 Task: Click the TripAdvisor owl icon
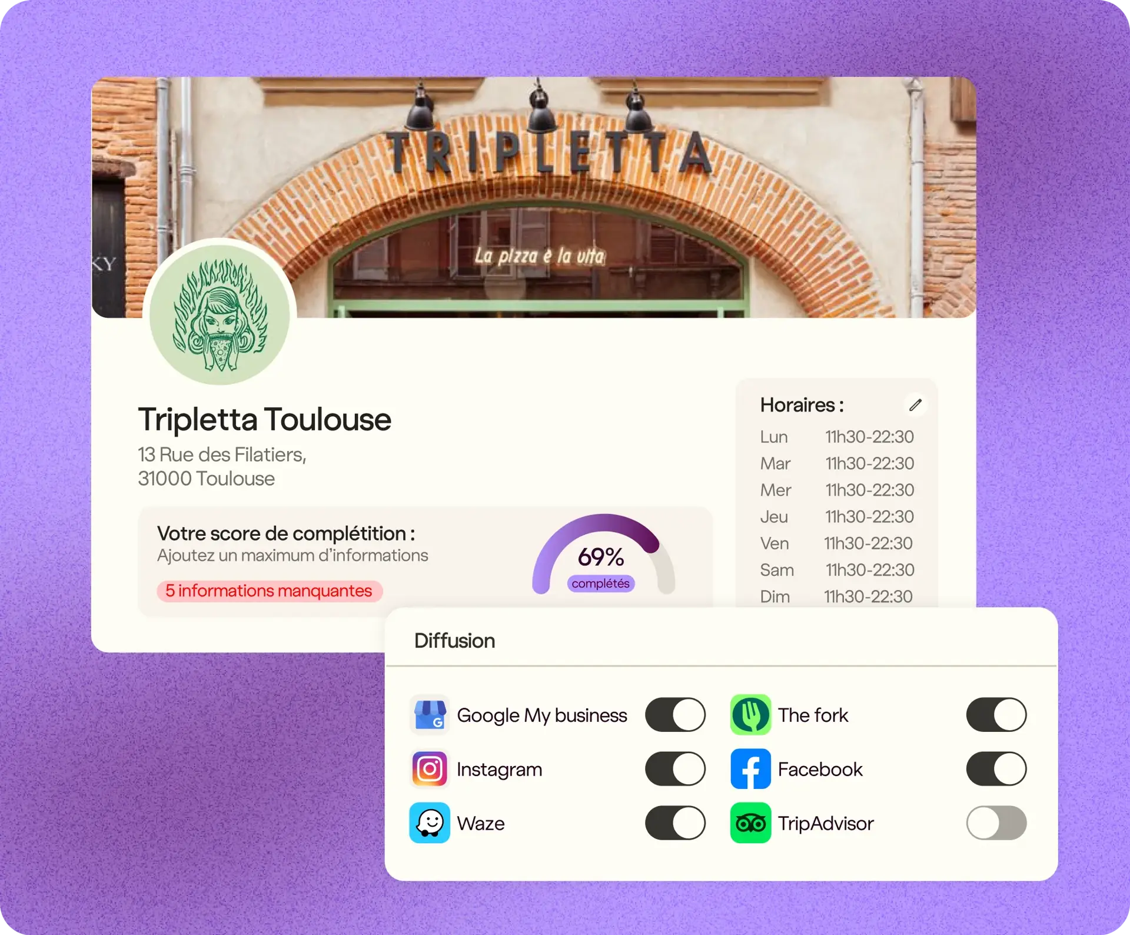(750, 823)
